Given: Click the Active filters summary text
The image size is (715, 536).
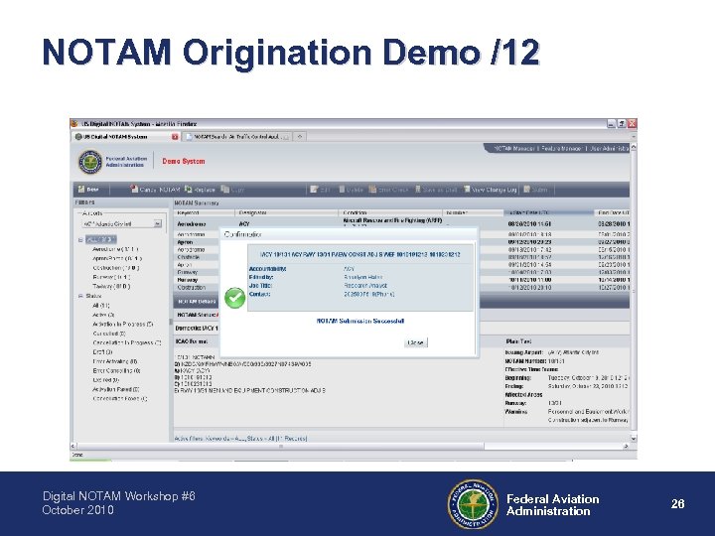Looking at the screenshot, I should pyautogui.click(x=240, y=439).
